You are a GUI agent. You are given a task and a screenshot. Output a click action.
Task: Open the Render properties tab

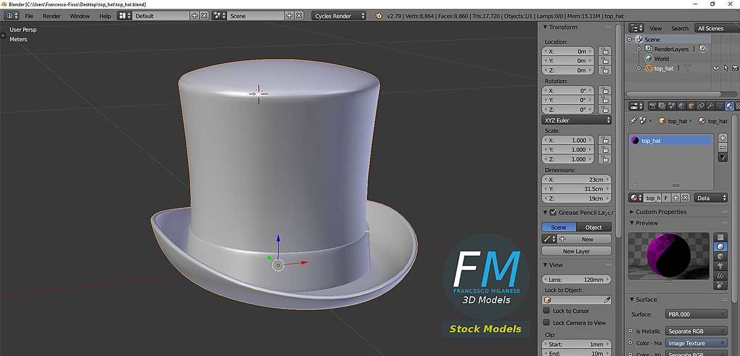coord(653,105)
